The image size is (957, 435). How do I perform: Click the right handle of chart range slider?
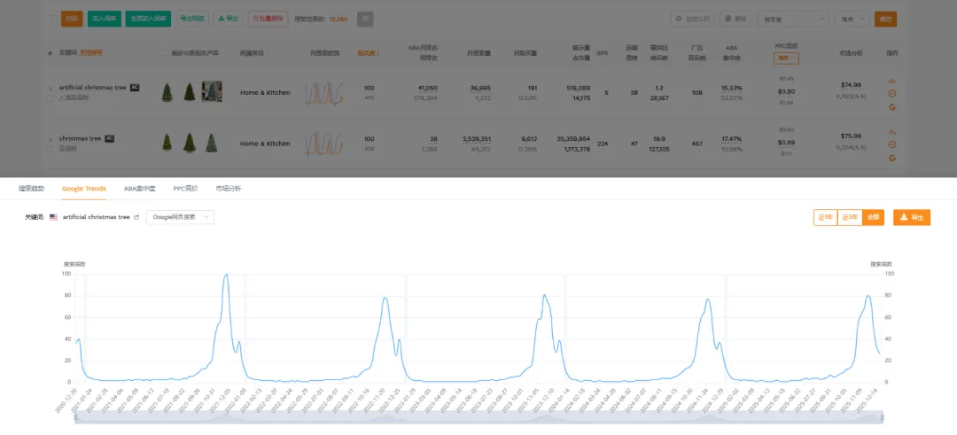[x=883, y=417]
